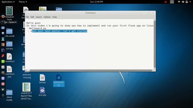Image resolution: width=193 pixels, height=108 pixels.
Task: Open the clock Sun 12:46 PM
Action: click(96, 2)
